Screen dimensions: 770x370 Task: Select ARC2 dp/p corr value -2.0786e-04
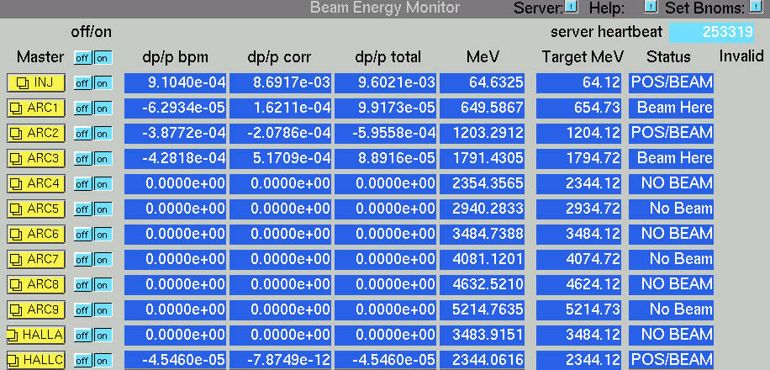[281, 133]
